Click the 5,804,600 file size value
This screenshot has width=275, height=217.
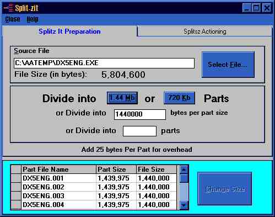[123, 75]
